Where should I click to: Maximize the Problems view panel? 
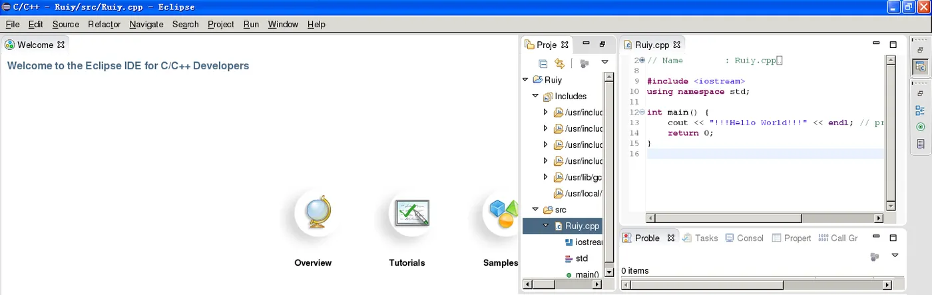[x=893, y=238]
